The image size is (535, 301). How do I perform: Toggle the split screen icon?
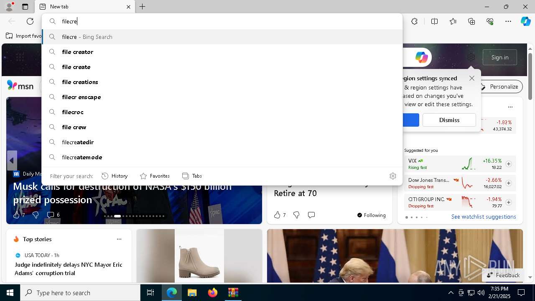point(434,21)
